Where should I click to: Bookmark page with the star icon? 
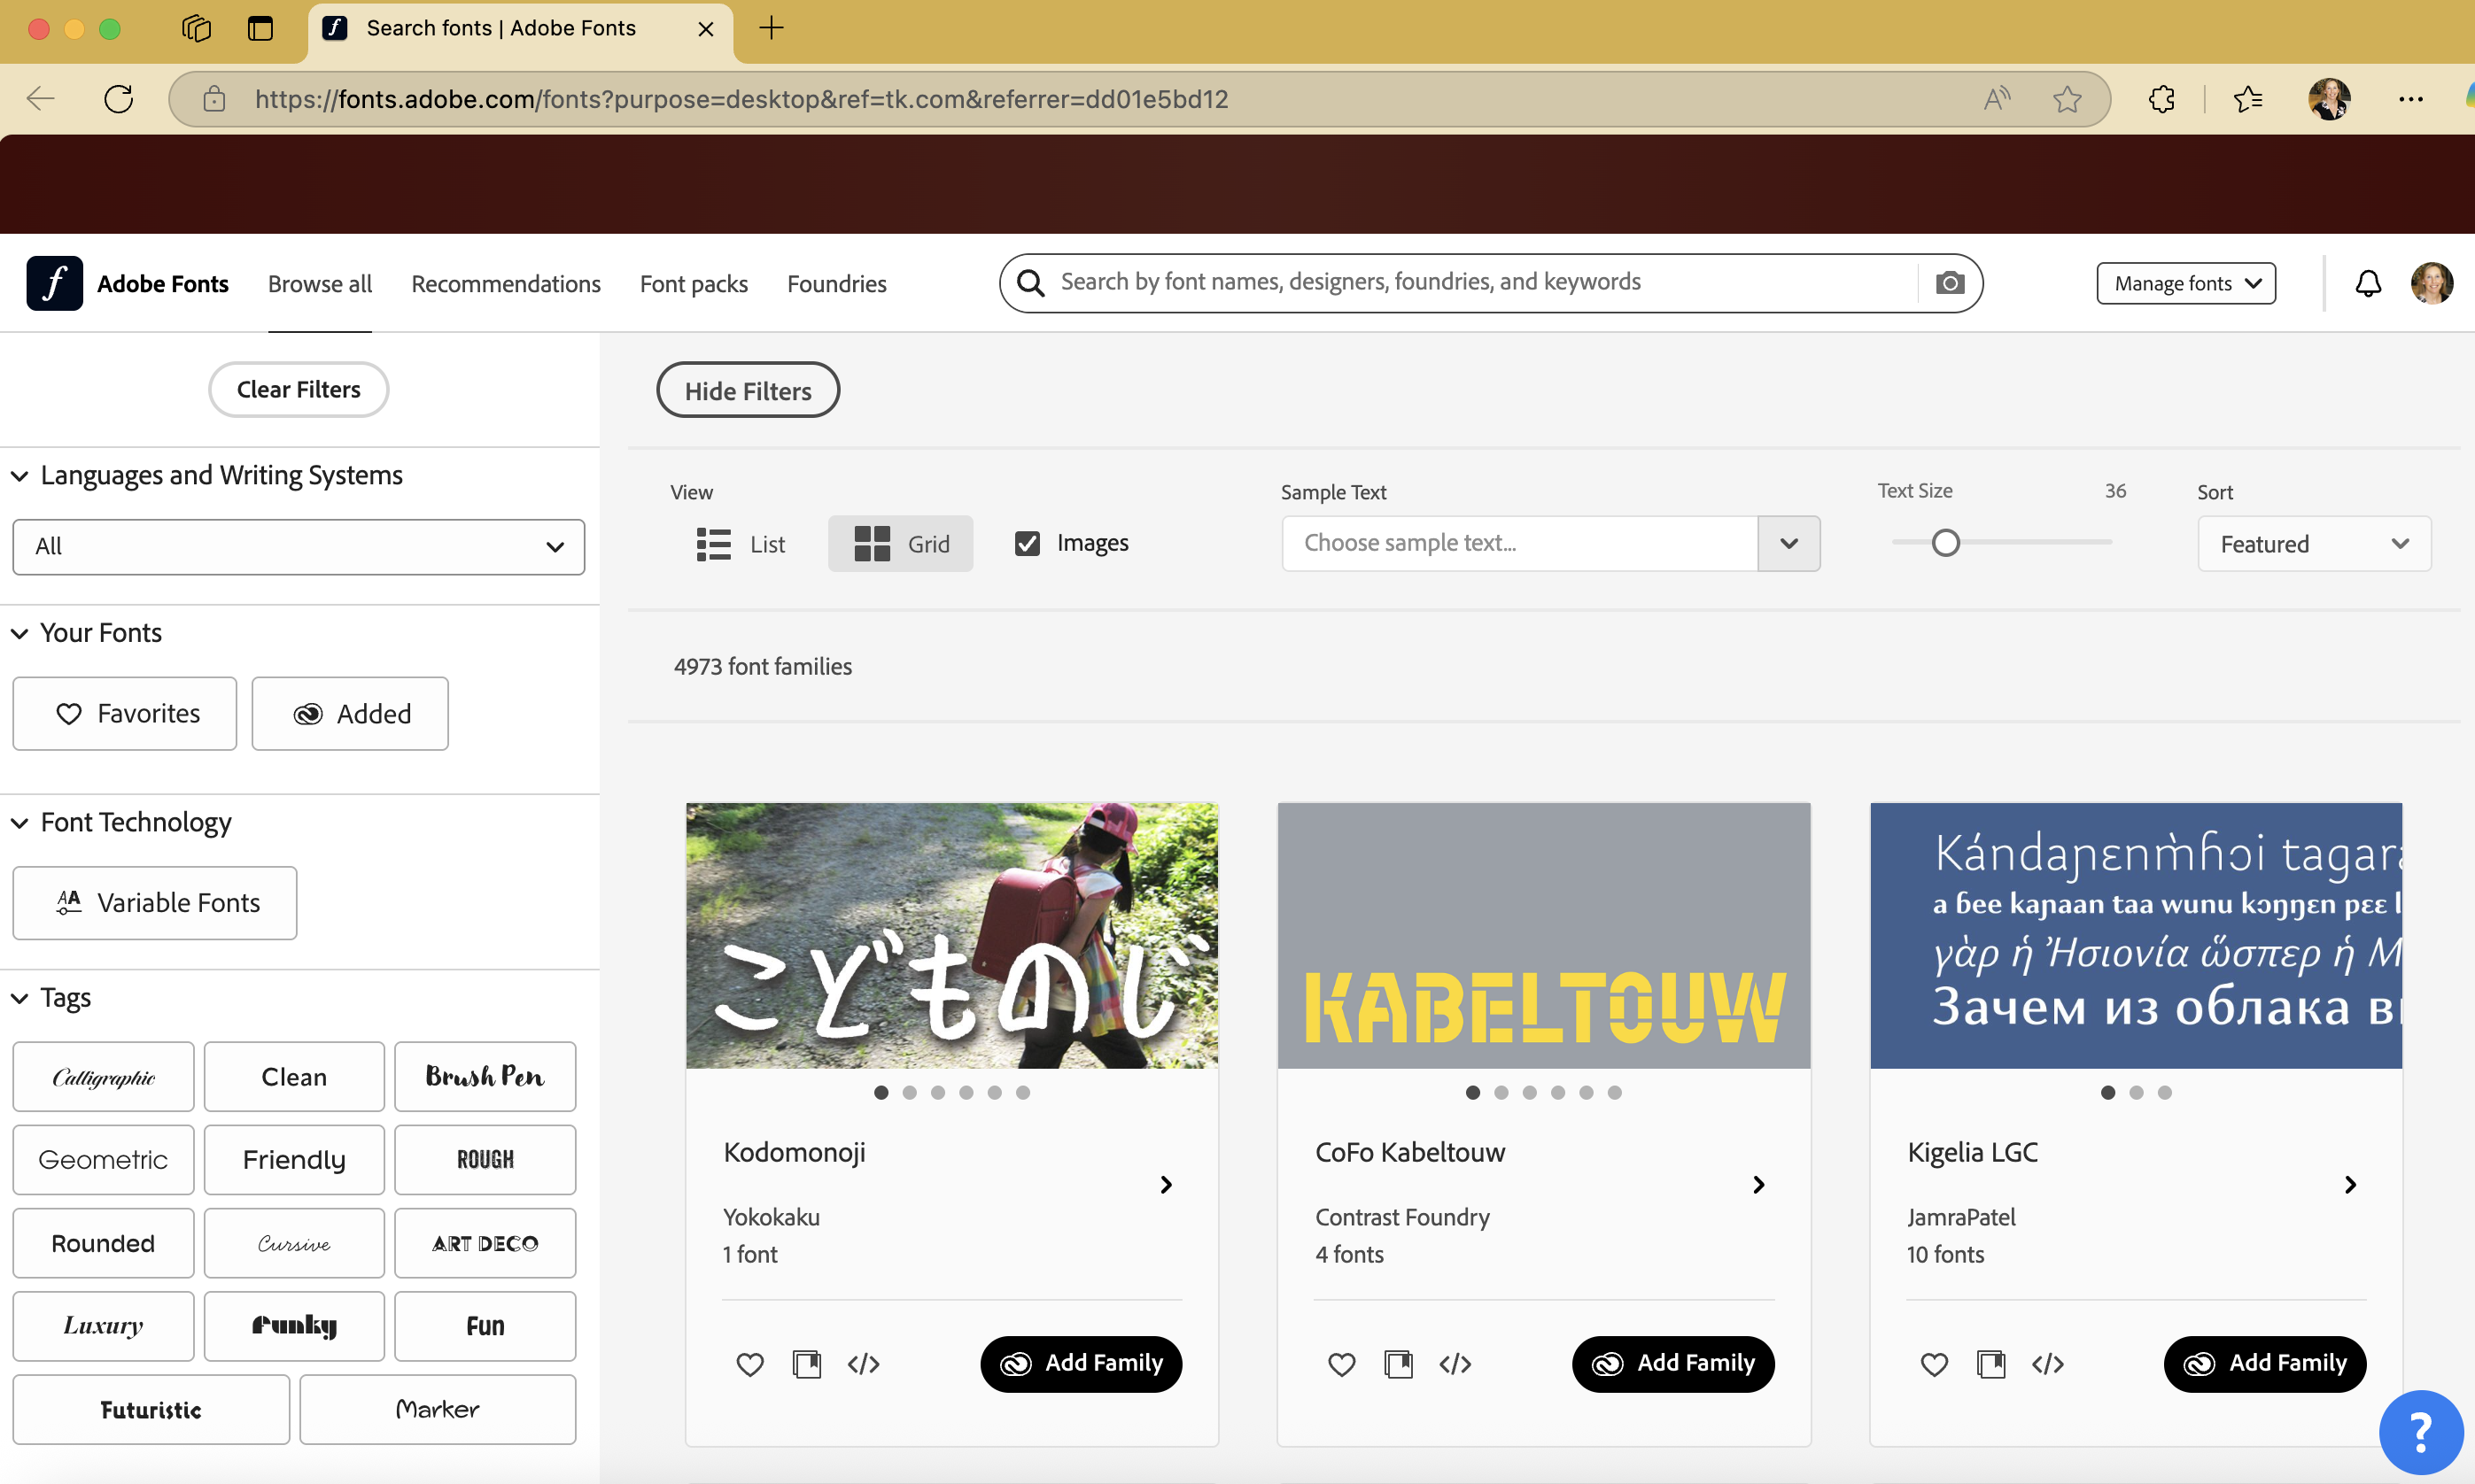2067,98
